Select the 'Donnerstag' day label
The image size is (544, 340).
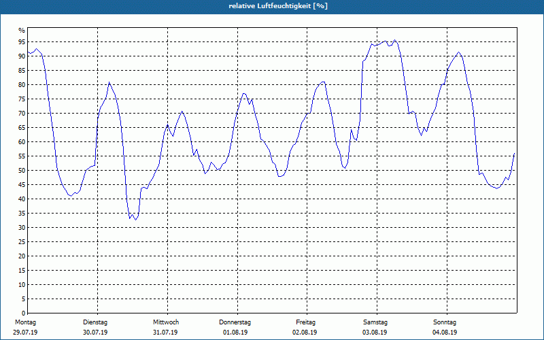235,322
